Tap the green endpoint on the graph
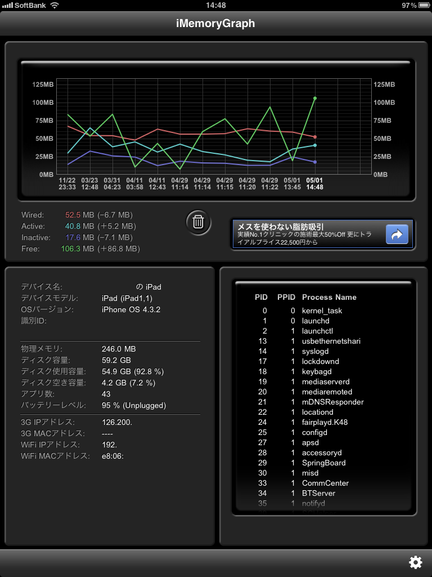 pos(315,98)
